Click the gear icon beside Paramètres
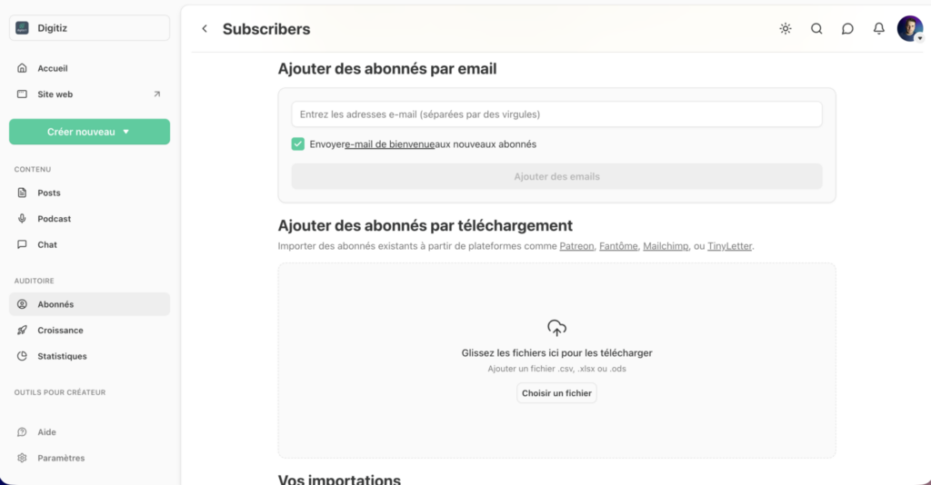This screenshot has height=485, width=931. point(22,458)
